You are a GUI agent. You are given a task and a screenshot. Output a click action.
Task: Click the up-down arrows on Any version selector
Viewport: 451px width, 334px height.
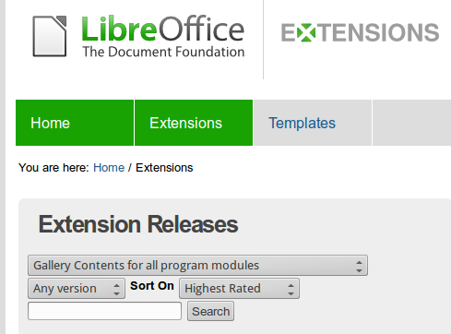[116, 289]
